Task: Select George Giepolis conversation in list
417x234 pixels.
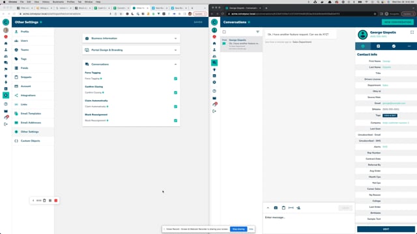Action: (241, 44)
